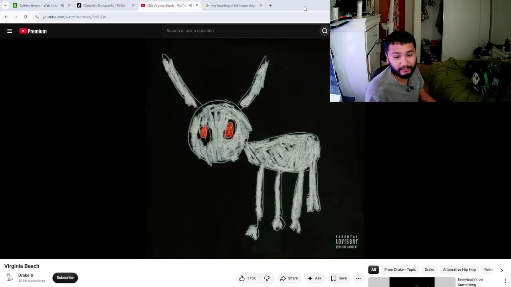511x287 pixels.
Task: Open the Everybody's on Something video thumbnail
Action: (412, 282)
